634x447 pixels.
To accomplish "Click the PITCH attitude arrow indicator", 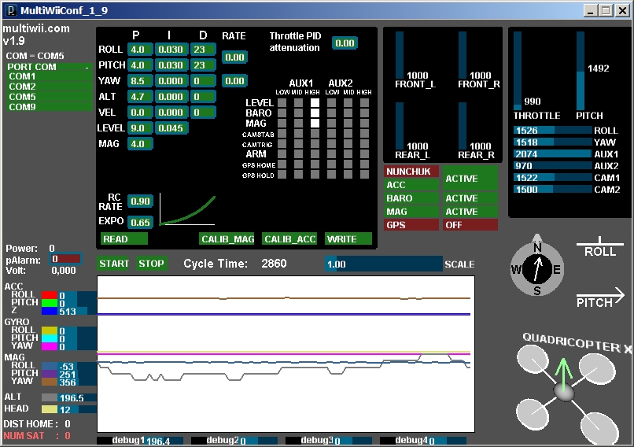I will pyautogui.click(x=600, y=298).
